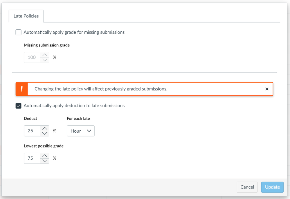Enable automatic grade for missing submissions
Screen dimensions: 290x199
pos(19,32)
